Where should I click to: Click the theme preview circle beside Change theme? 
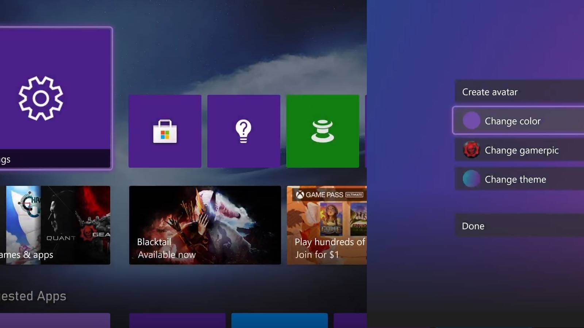(471, 179)
